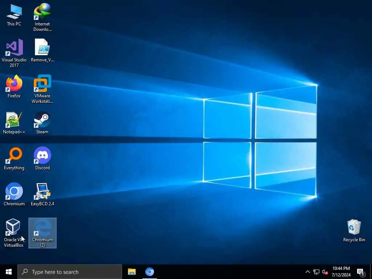
Task: Open the Windows Start menu
Action: click(9, 272)
